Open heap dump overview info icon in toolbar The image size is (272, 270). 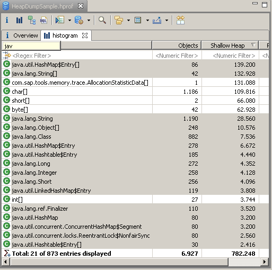coord(7,20)
